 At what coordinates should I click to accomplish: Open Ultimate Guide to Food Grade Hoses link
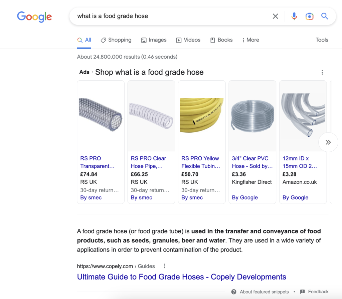pyautogui.click(x=181, y=277)
